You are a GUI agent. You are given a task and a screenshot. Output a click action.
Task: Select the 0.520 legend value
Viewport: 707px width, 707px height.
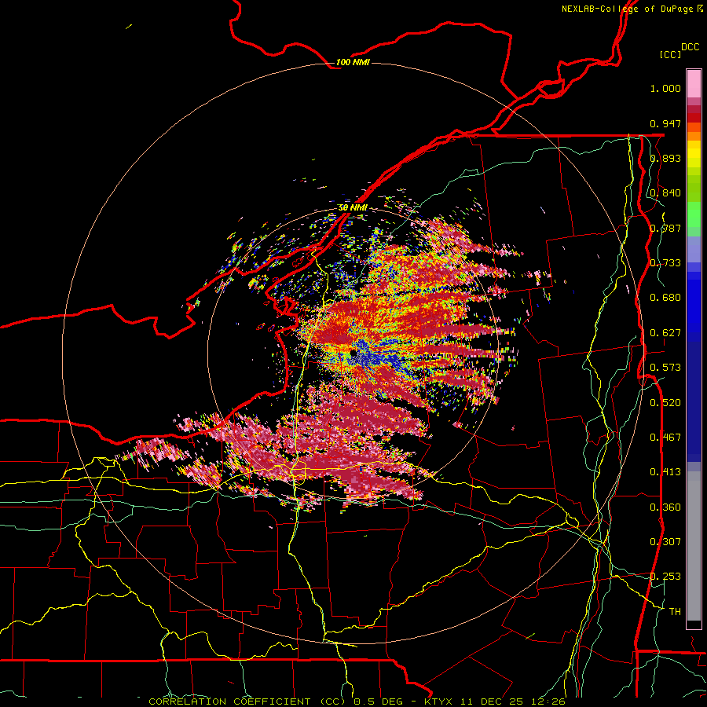point(665,403)
